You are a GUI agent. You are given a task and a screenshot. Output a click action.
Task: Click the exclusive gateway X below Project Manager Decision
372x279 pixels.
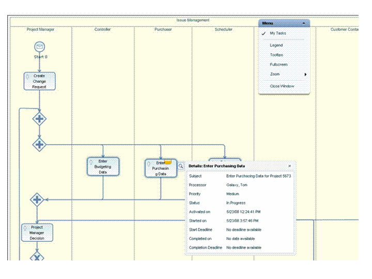click(x=37, y=256)
